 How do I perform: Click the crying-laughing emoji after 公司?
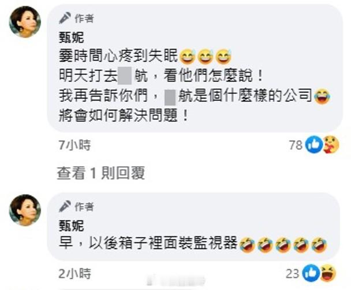(x=322, y=96)
